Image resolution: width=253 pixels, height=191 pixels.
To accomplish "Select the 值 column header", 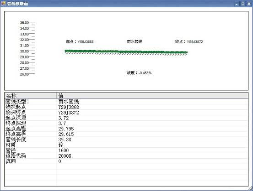I will [152, 96].
